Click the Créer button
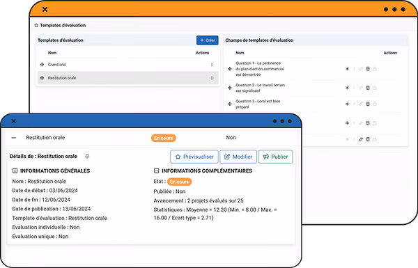This screenshot has width=418, height=268. (x=208, y=40)
